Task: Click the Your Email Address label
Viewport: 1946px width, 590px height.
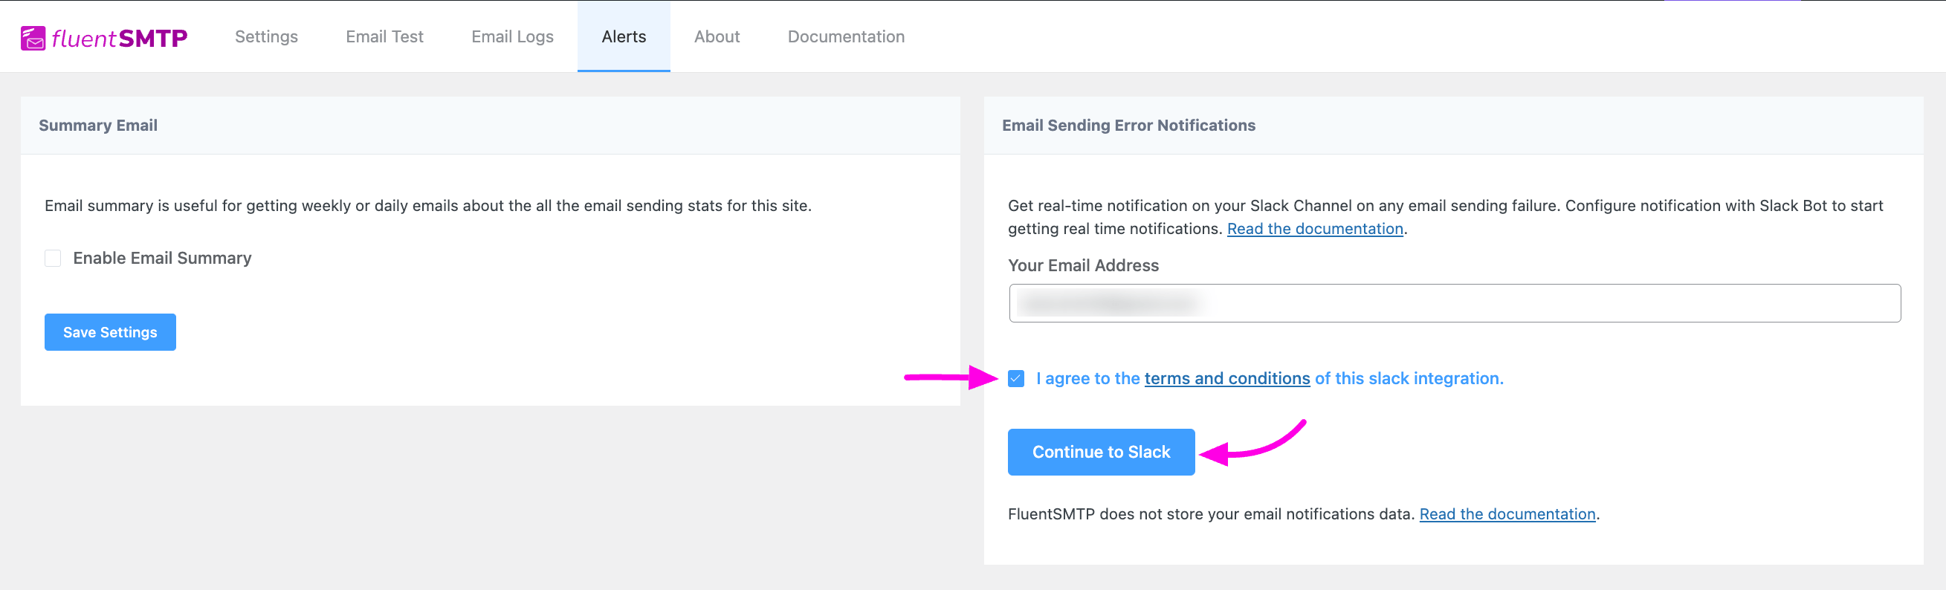Action: [1082, 265]
